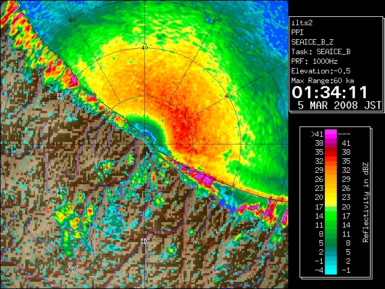Click the '---' legend value
This screenshot has height=289, width=385.
(x=344, y=134)
